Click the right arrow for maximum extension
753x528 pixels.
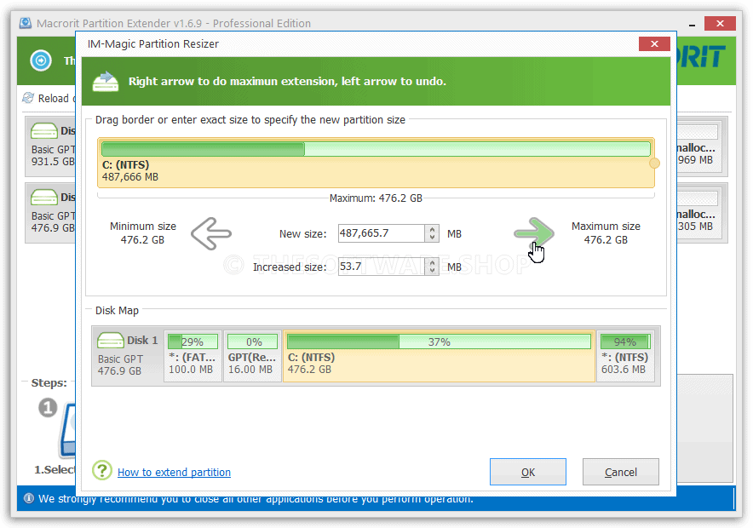point(533,233)
